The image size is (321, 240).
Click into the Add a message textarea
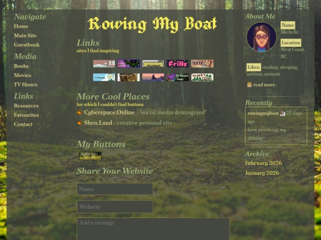point(153,229)
